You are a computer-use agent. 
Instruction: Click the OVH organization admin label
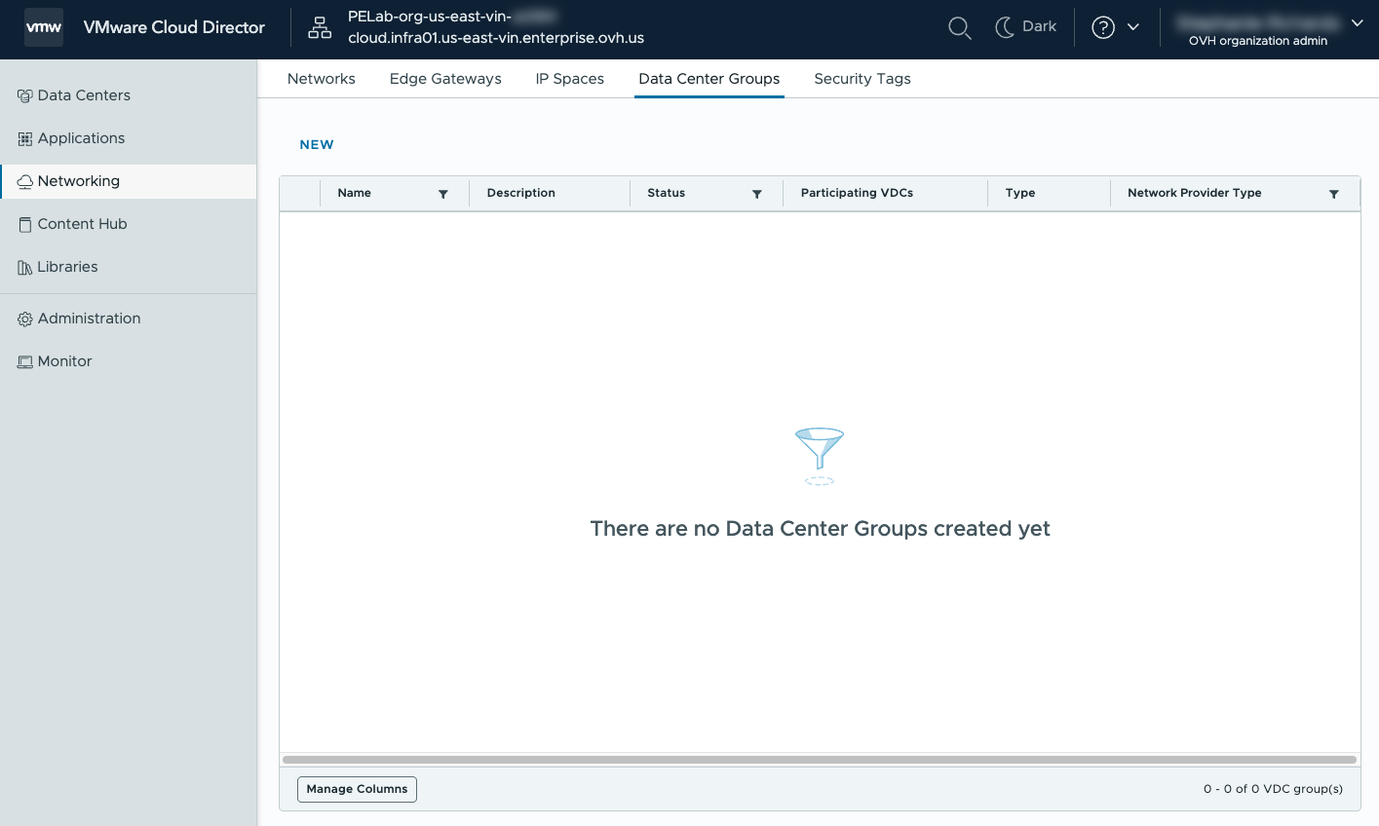[1258, 41]
